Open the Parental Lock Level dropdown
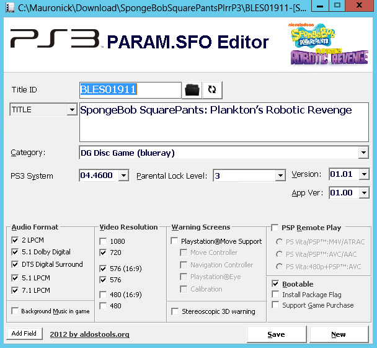 tap(280, 176)
